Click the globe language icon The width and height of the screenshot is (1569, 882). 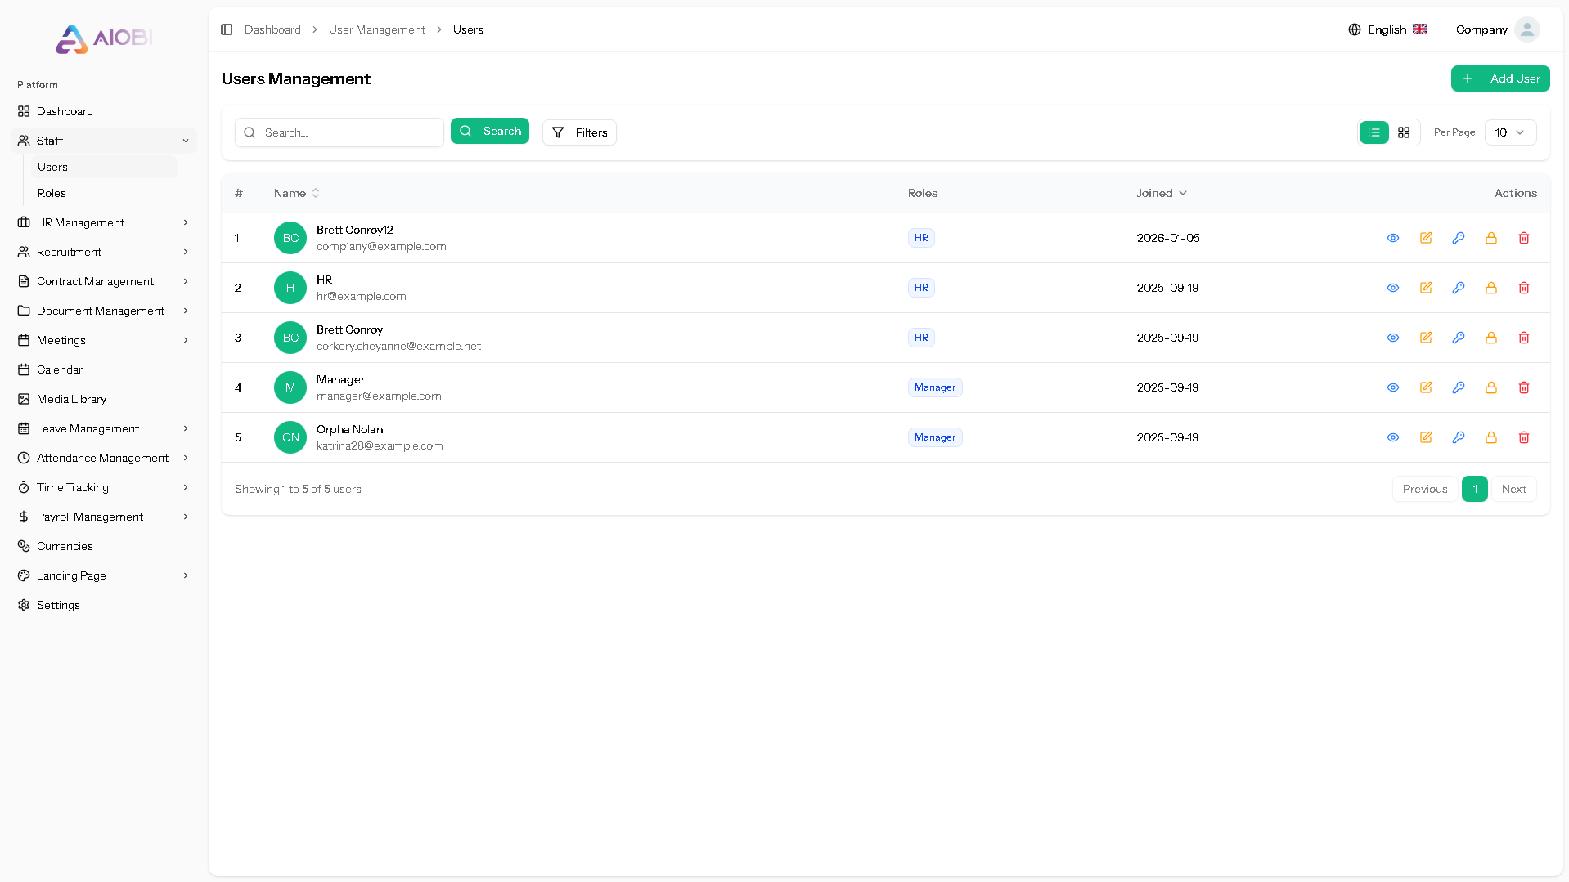(1354, 29)
